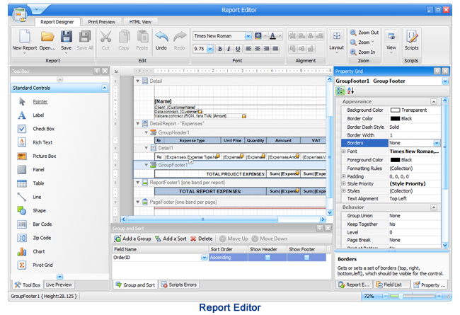
Task: Click Add a Group
Action: pyautogui.click(x=133, y=239)
